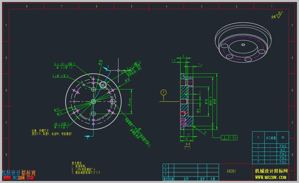This screenshot has height=183, width=299.
Task: Select the 技术要求 notes heading
Action: coord(77,163)
